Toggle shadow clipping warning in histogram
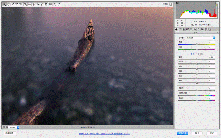 click(x=177, y=3)
